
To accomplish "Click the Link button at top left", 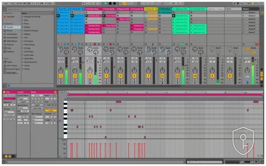I will pos(6,3).
